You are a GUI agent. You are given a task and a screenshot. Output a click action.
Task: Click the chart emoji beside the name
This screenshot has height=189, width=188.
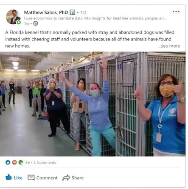point(73,12)
